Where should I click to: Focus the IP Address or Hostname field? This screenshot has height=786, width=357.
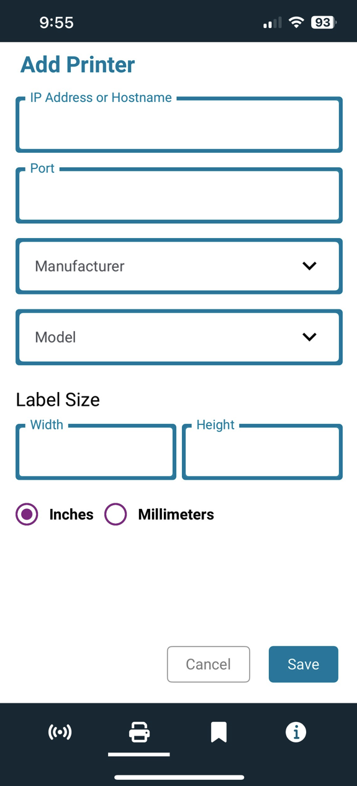(x=179, y=124)
